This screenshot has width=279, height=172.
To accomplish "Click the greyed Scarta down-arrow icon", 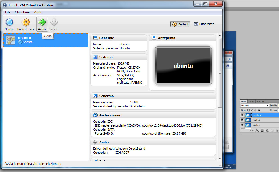I will click(54, 22).
